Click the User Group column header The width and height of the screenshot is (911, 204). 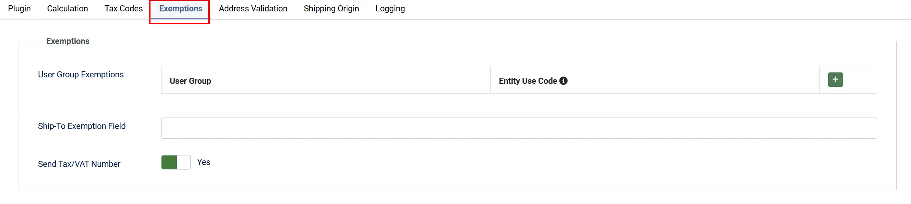[x=190, y=81]
